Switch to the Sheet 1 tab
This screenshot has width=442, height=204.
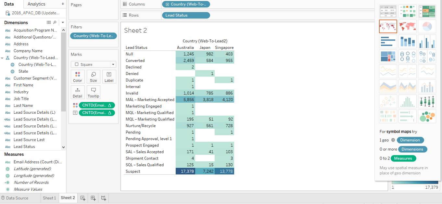click(49, 198)
